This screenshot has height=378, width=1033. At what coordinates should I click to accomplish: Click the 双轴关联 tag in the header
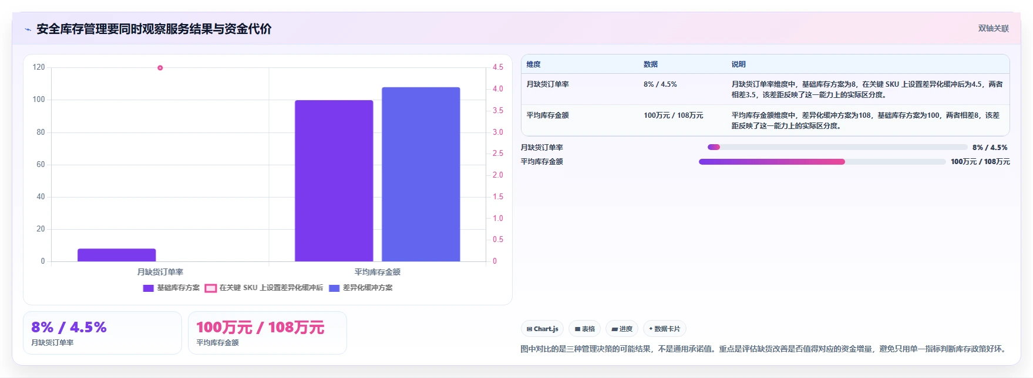click(993, 28)
